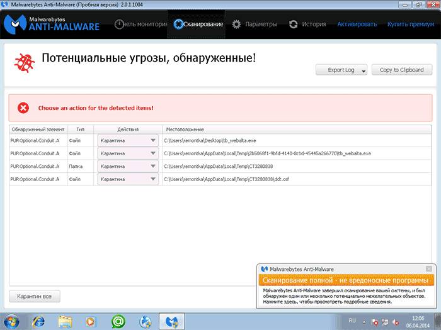Switch to the Параметры tab

255,25
